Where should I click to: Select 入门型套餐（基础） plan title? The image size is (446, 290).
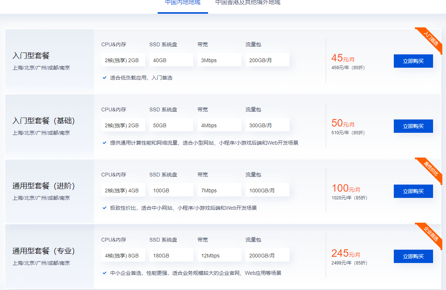point(44,121)
